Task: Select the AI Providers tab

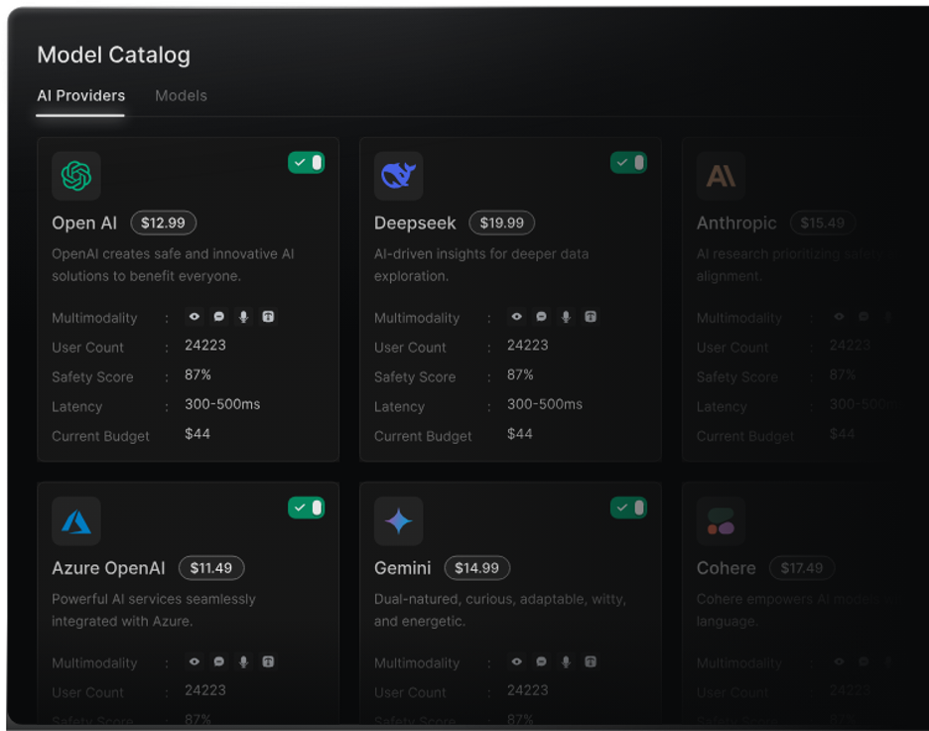Action: 80,95
